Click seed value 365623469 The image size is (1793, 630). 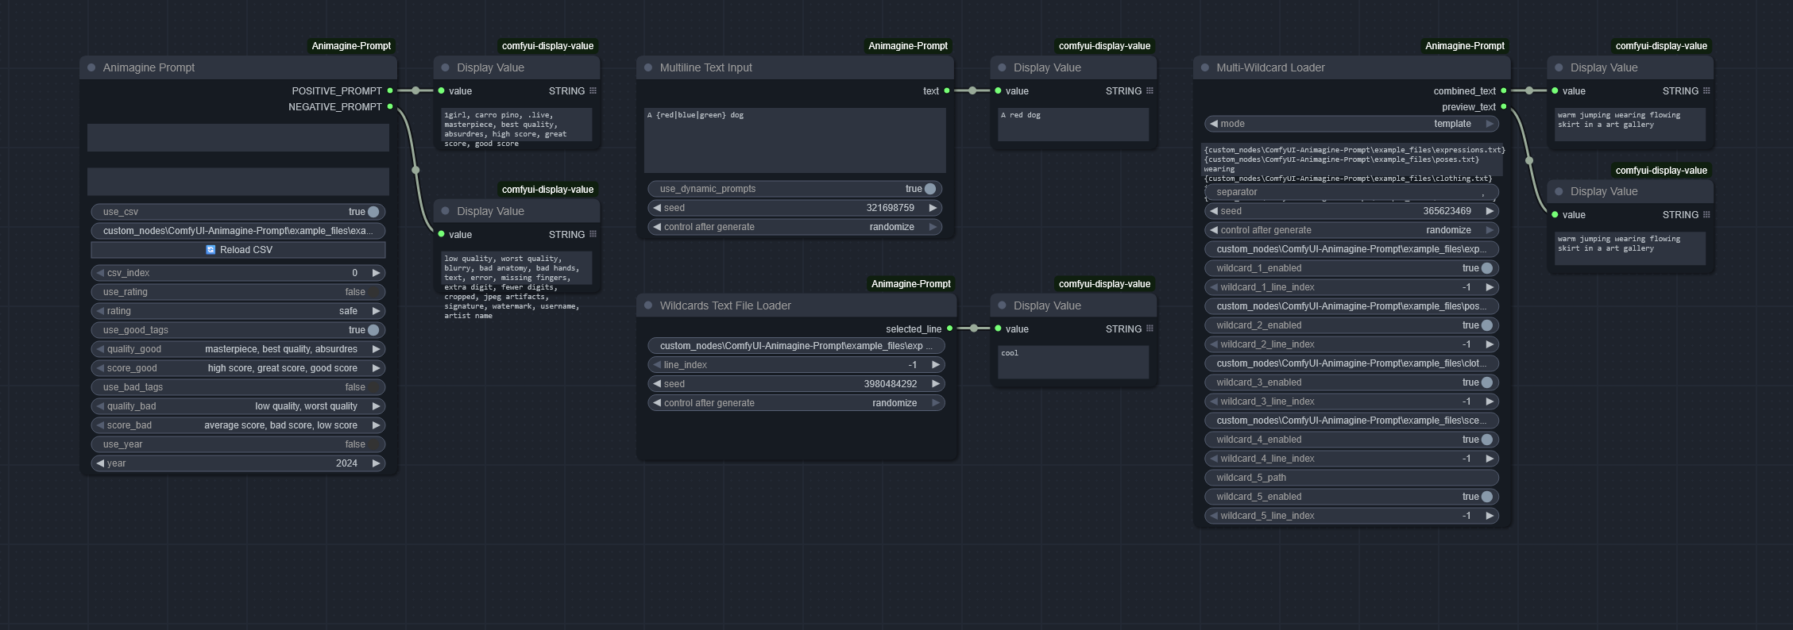pos(1447,211)
